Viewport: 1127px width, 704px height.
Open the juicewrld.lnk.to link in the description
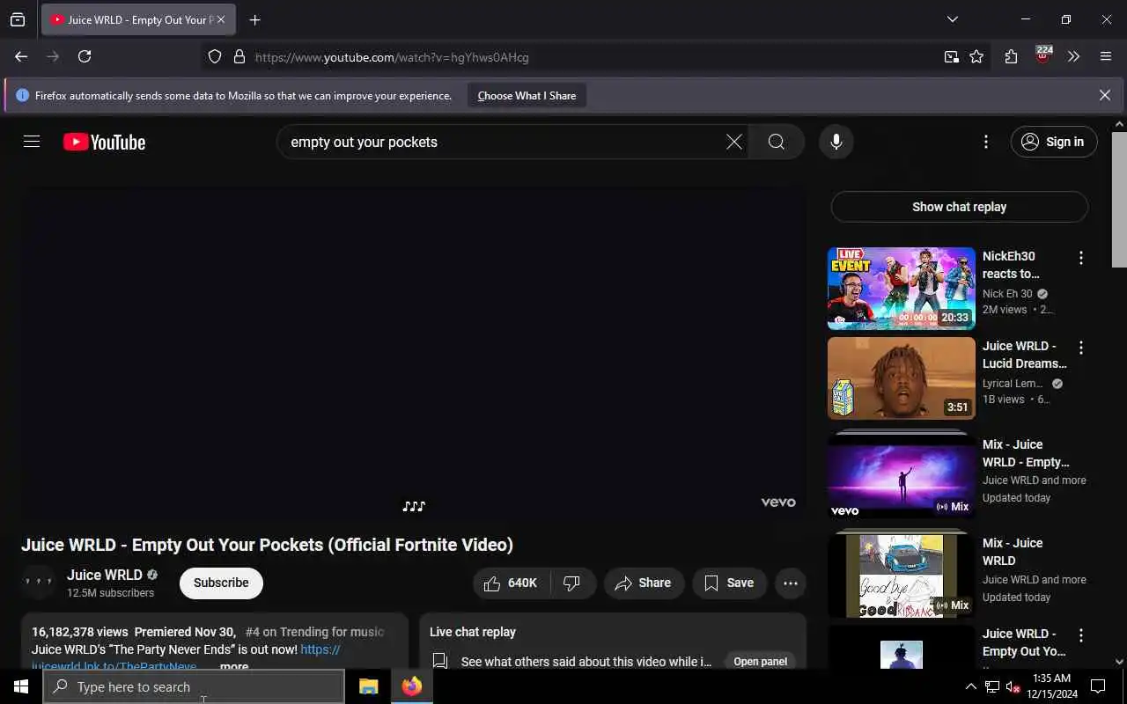click(x=114, y=666)
